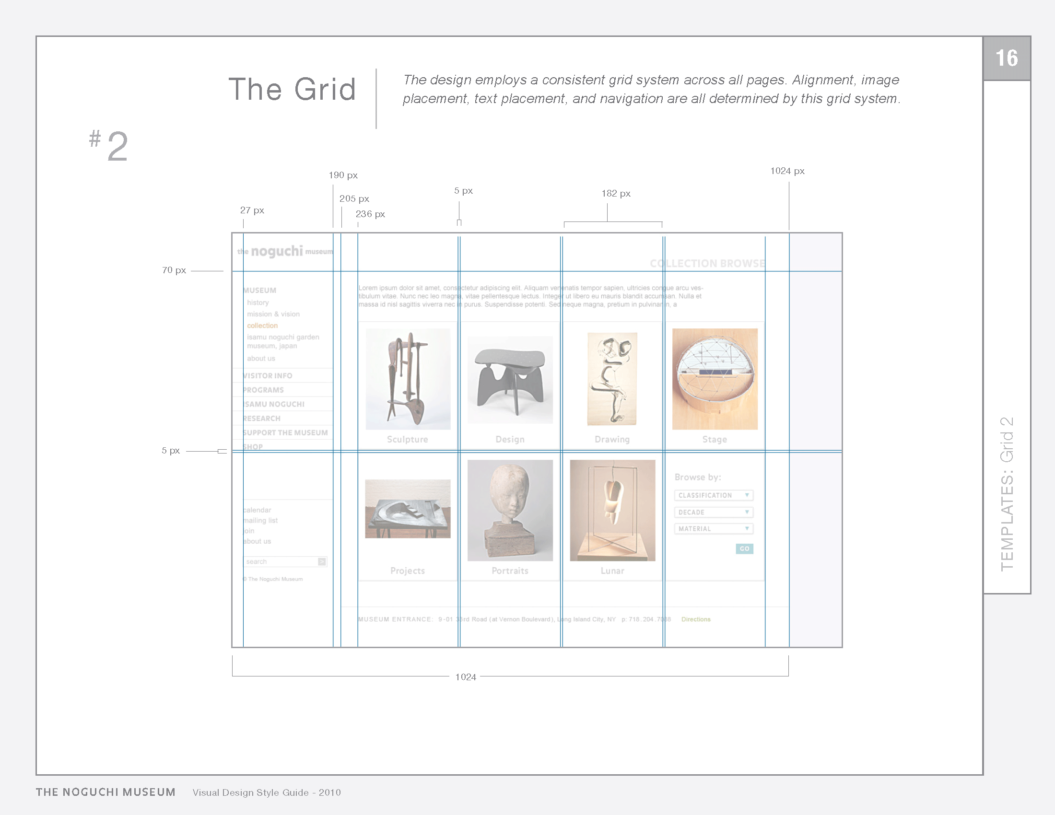Select the Design table thumbnail
This screenshot has width=1055, height=815.
pos(510,380)
